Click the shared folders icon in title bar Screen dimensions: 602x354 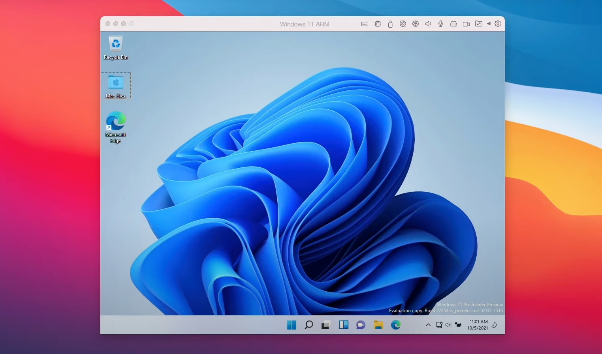click(478, 24)
